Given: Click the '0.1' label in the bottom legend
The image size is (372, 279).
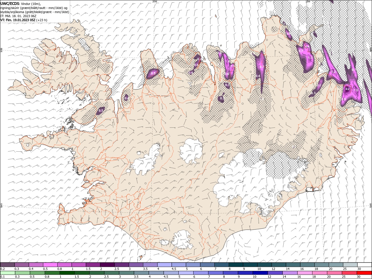Looking at the screenshot, I should [2, 277].
